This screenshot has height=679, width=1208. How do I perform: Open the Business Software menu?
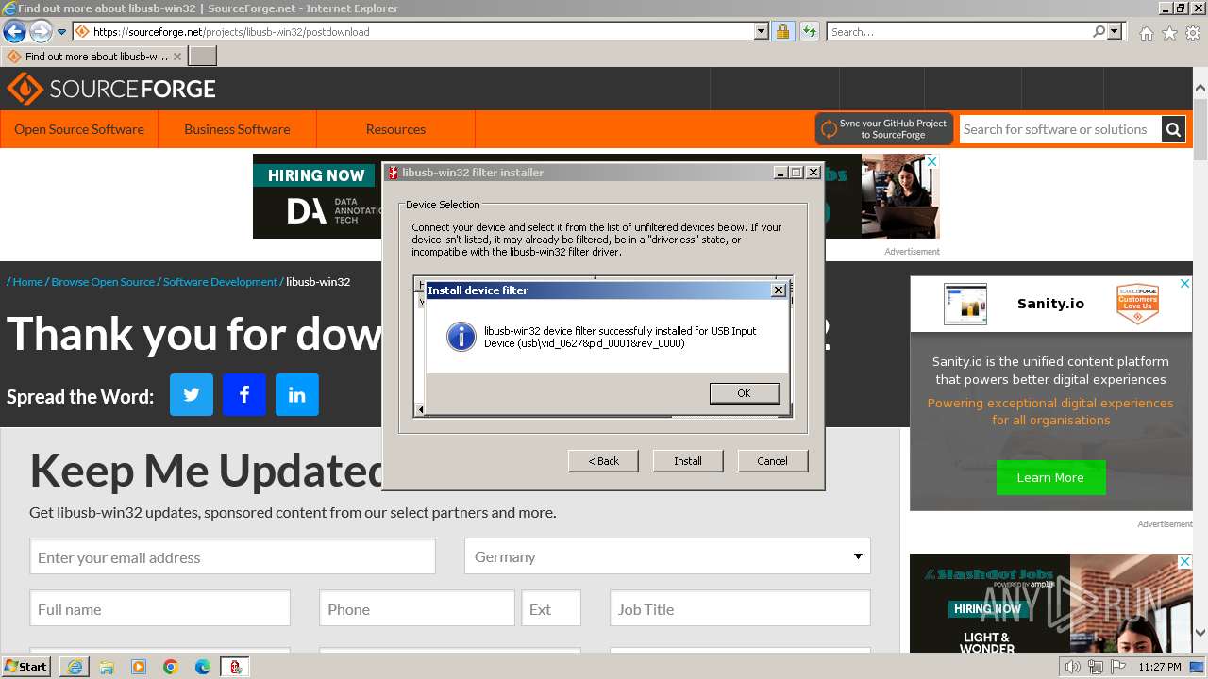237,129
